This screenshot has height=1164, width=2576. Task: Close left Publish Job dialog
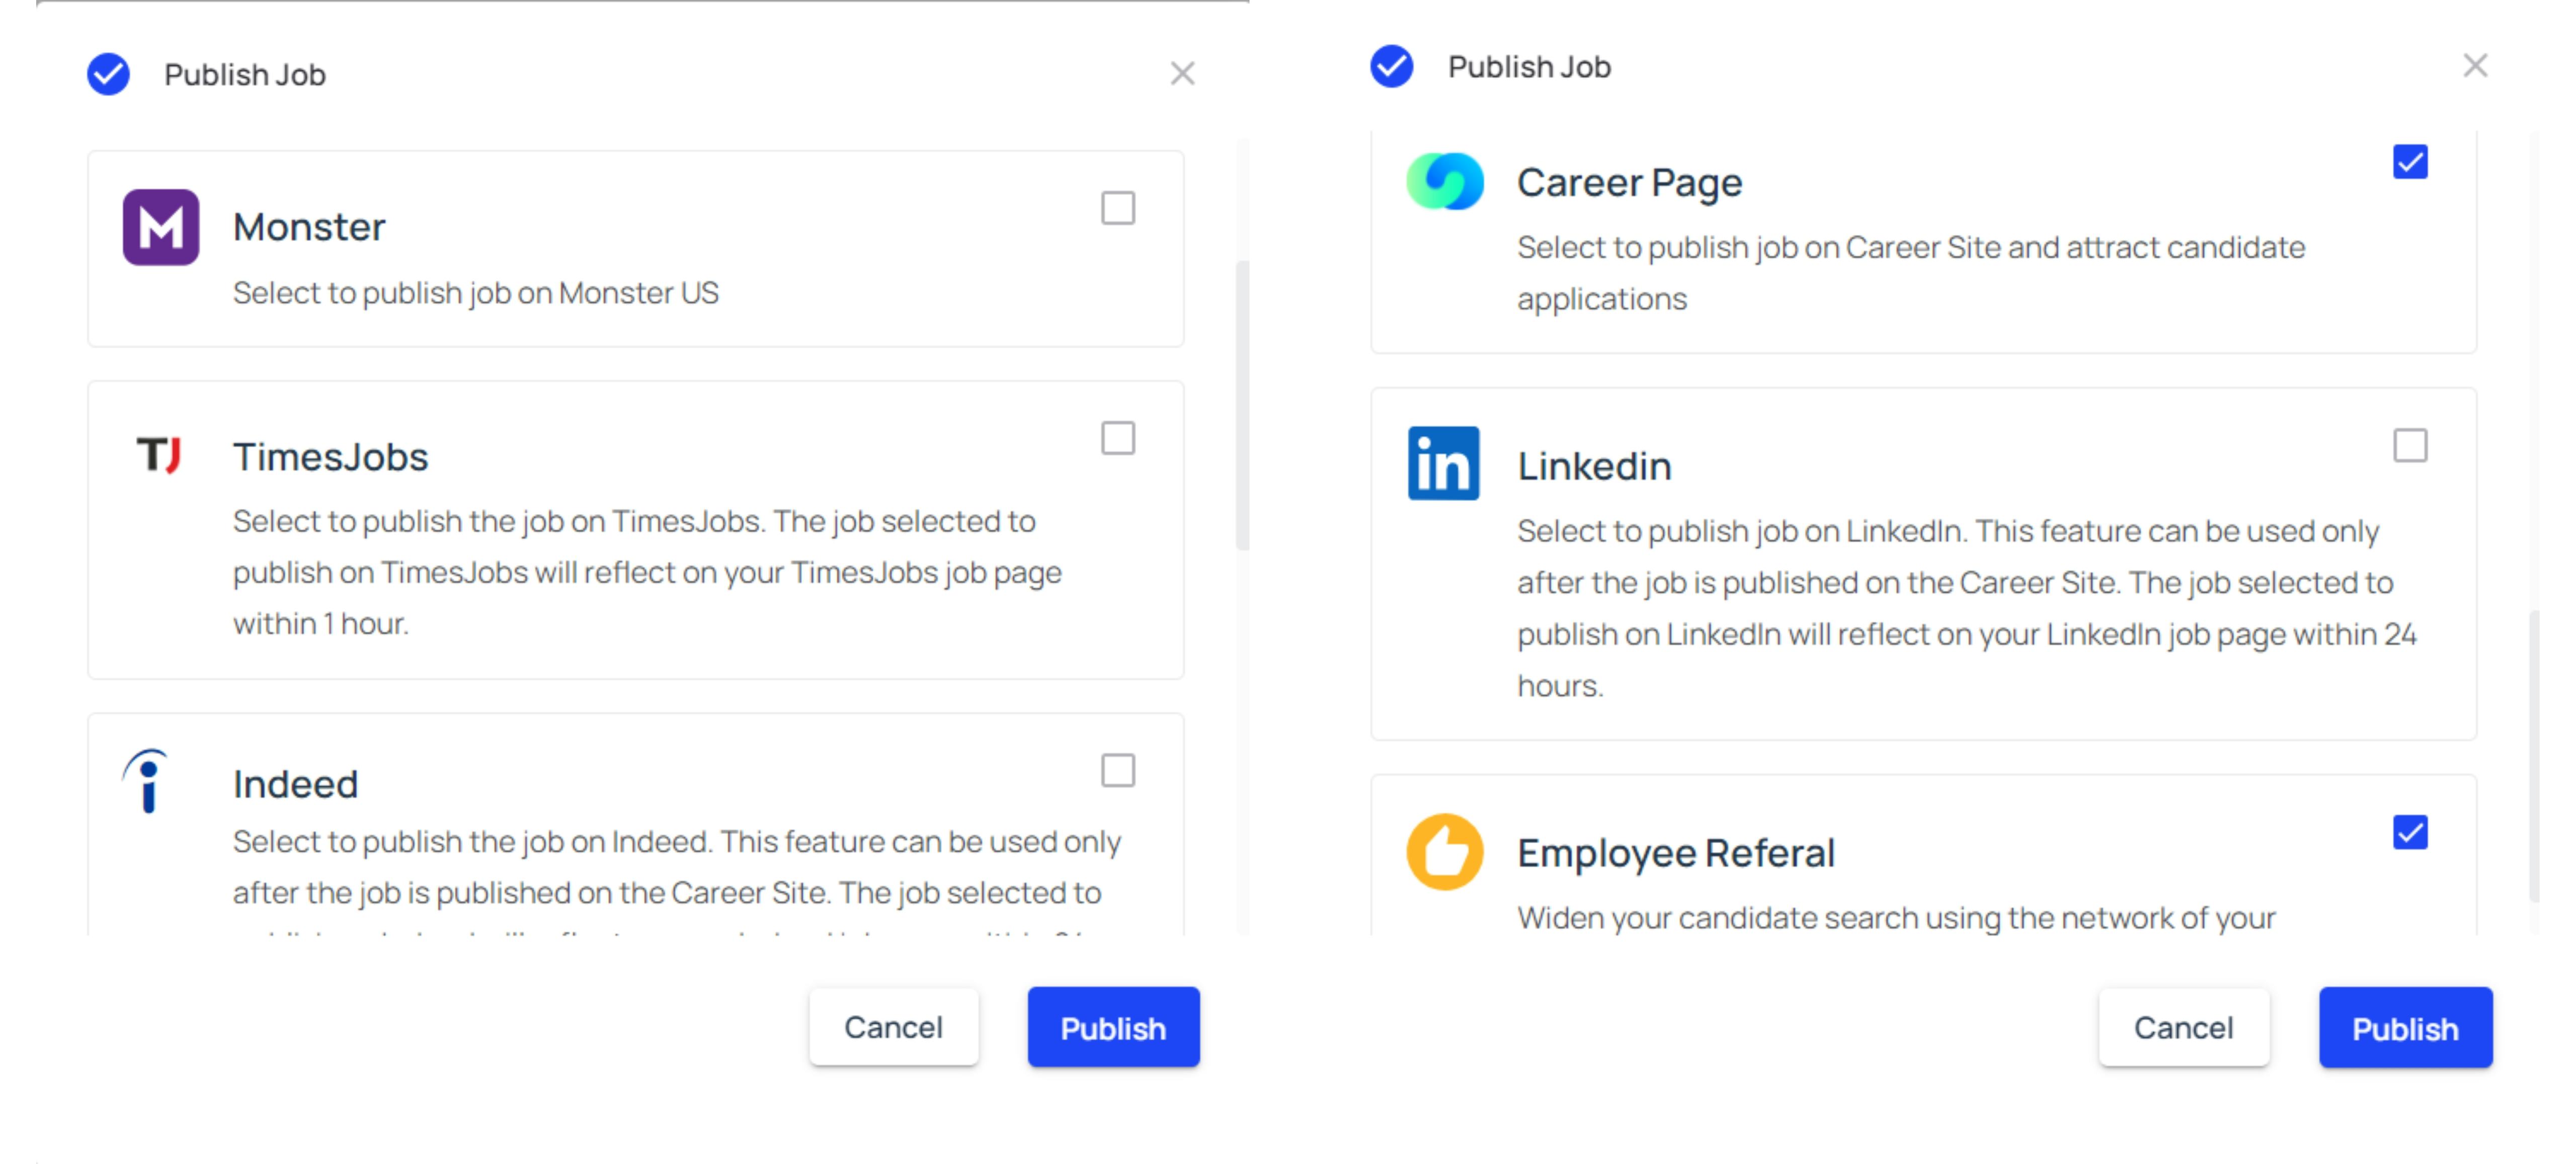pyautogui.click(x=1179, y=72)
